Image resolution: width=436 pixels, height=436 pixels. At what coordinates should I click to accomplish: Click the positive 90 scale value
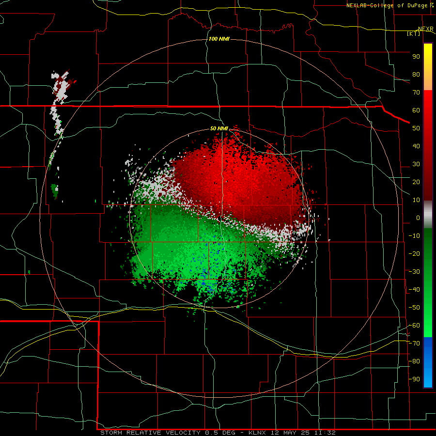click(x=416, y=57)
